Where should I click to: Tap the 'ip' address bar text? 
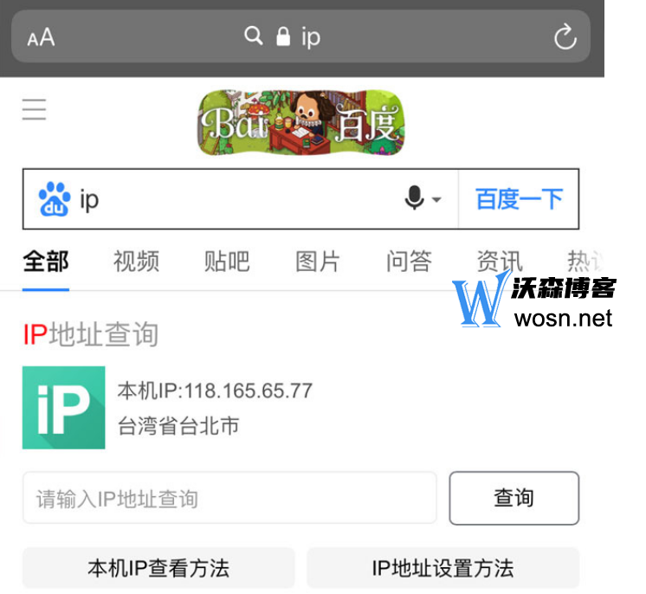[x=311, y=38]
